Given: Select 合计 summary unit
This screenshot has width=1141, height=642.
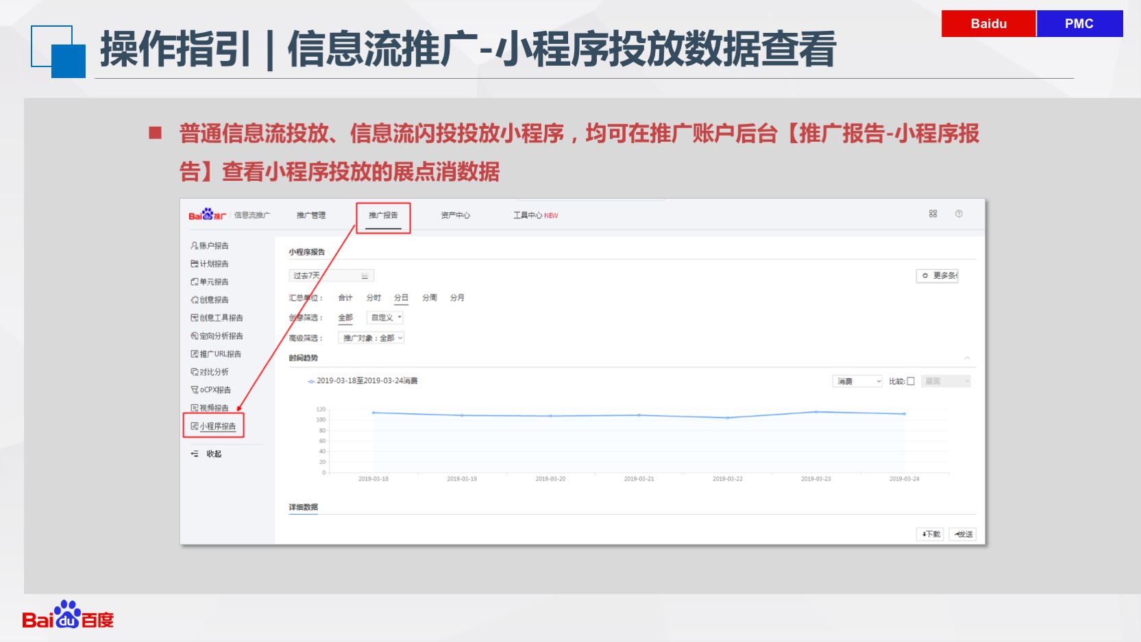Looking at the screenshot, I should click(345, 297).
